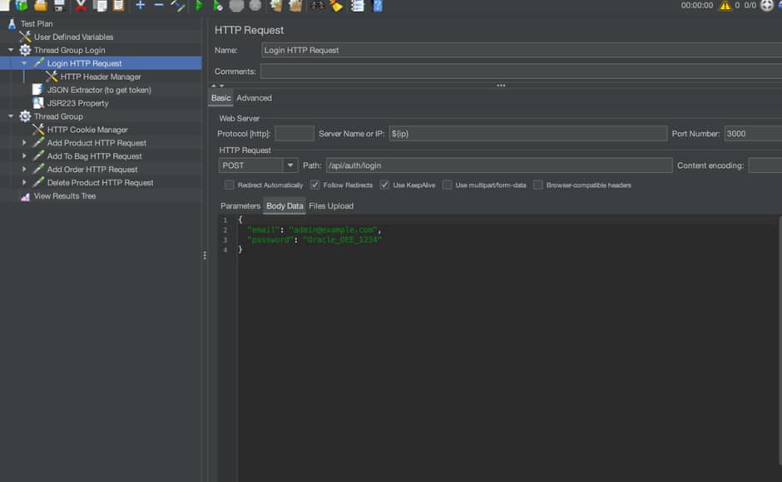Click the green Start test run icon
Image resolution: width=782 pixels, height=482 pixels.
pyautogui.click(x=199, y=6)
